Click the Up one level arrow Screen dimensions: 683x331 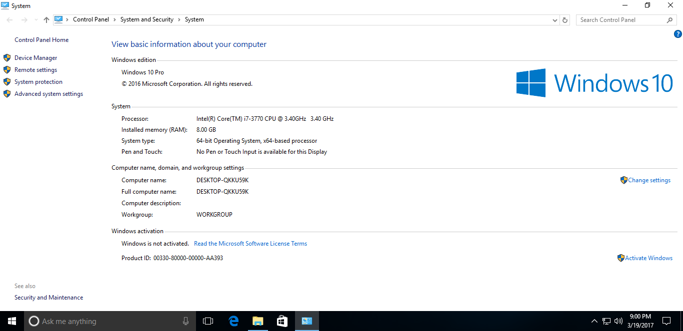click(x=46, y=20)
